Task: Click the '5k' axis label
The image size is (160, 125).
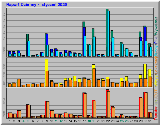Action: 4,26
